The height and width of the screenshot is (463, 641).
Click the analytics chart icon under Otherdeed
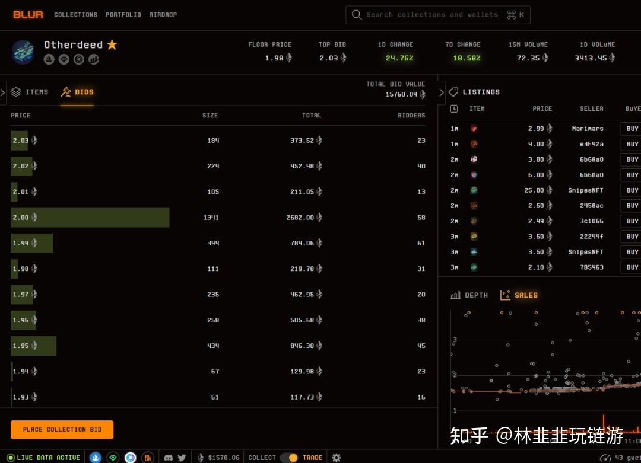(x=93, y=59)
